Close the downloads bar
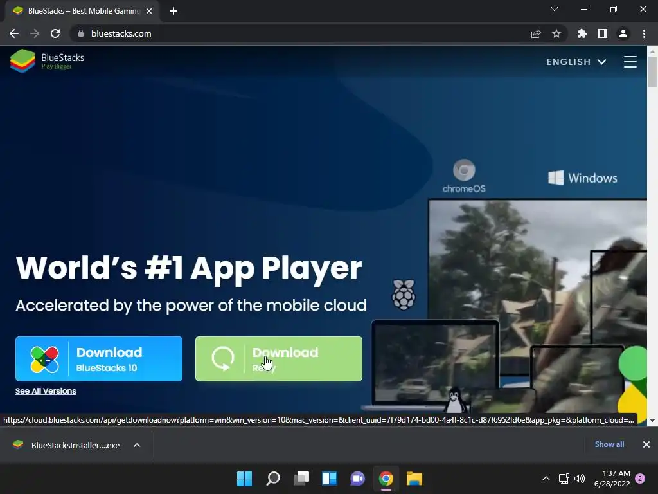The image size is (658, 494). coord(646,444)
